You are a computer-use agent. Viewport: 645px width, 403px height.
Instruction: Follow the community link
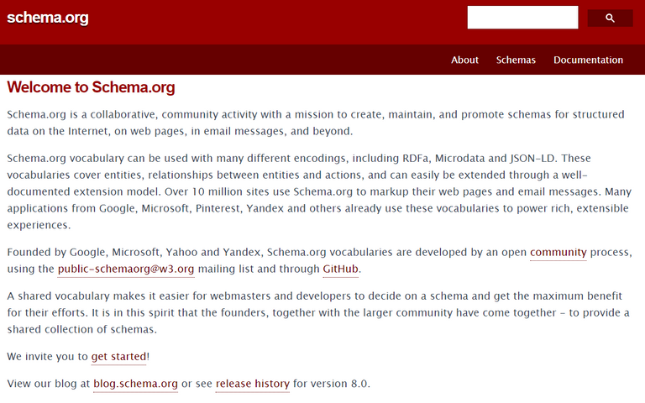tap(558, 252)
